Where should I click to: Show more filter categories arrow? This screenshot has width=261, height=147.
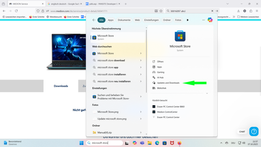pos(188,20)
